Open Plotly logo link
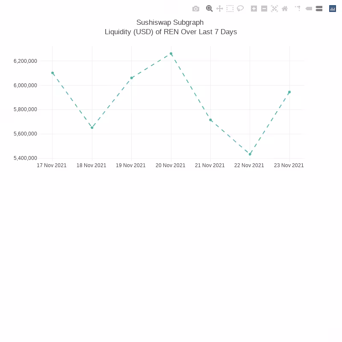Viewport: 342px width, 342px height. (333, 9)
